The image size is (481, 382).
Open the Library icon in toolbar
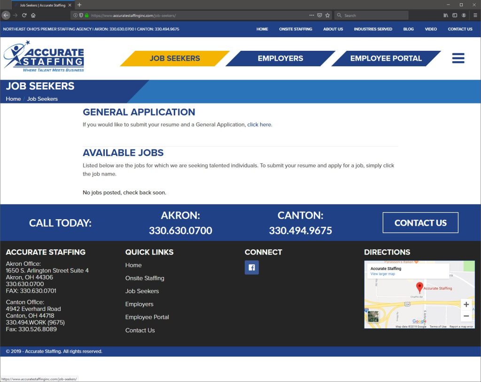point(446,15)
